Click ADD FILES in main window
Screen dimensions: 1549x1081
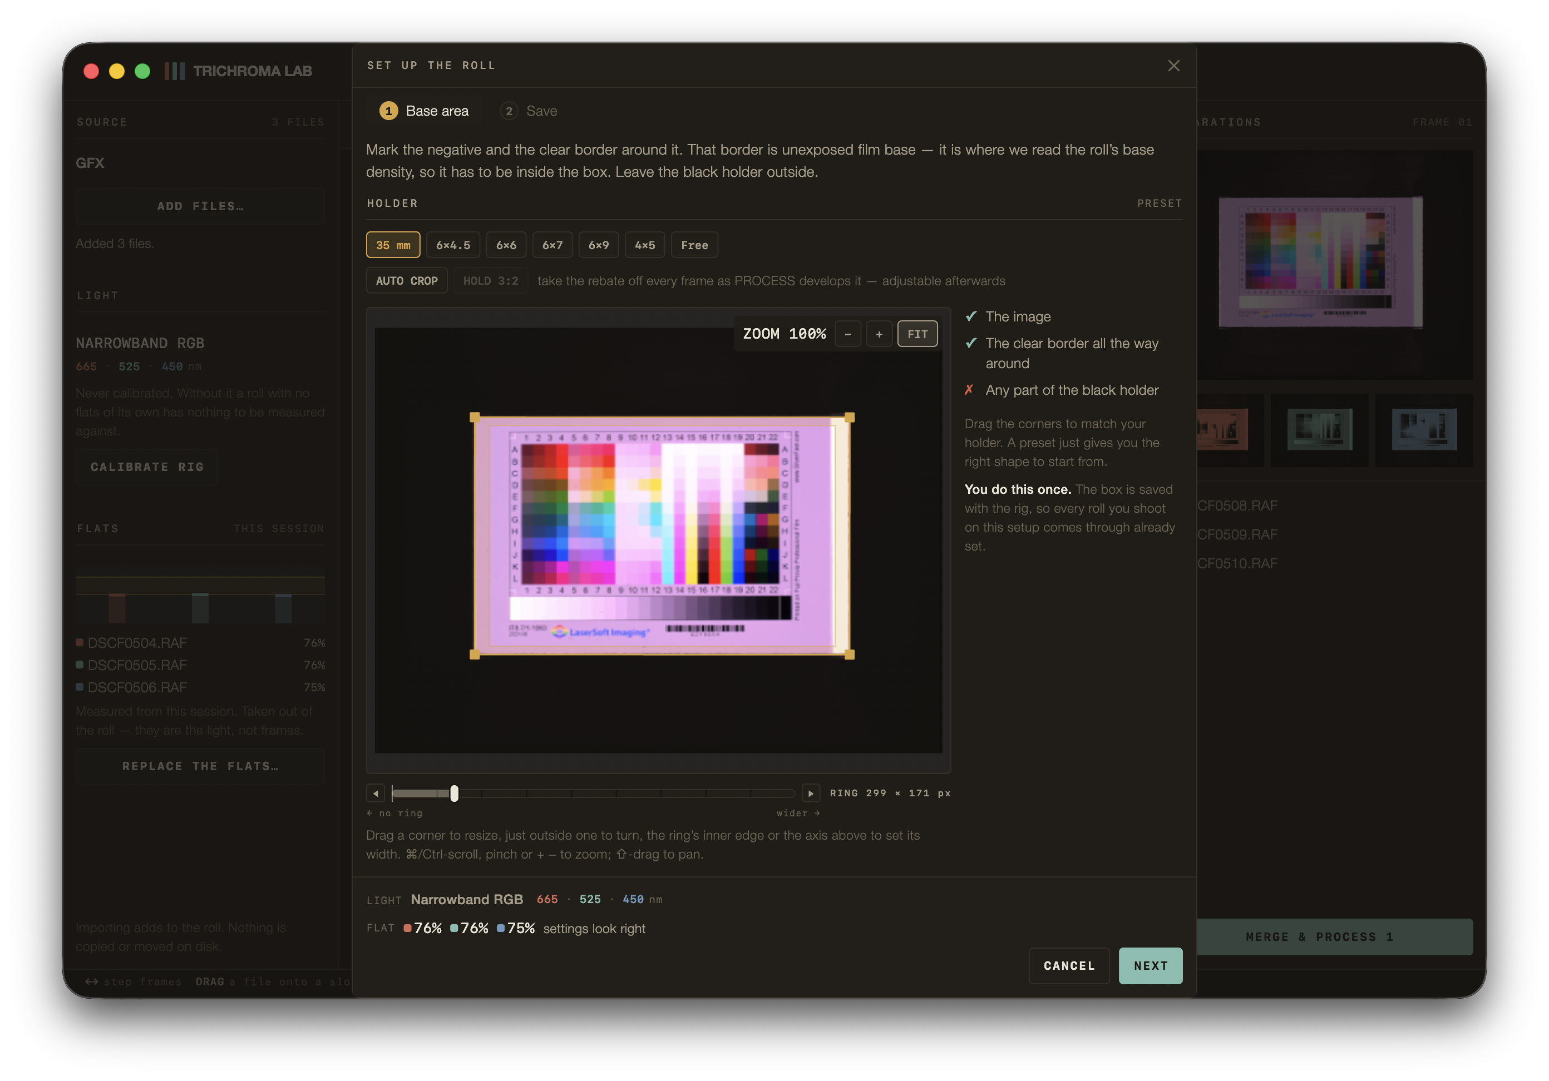pyautogui.click(x=200, y=206)
